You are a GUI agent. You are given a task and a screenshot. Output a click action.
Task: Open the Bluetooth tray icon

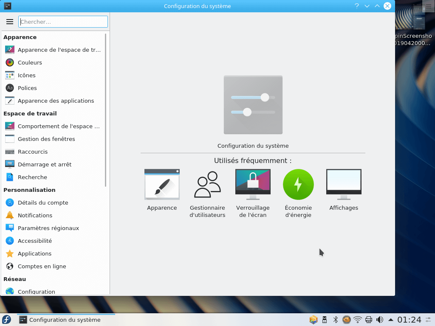coord(336,320)
